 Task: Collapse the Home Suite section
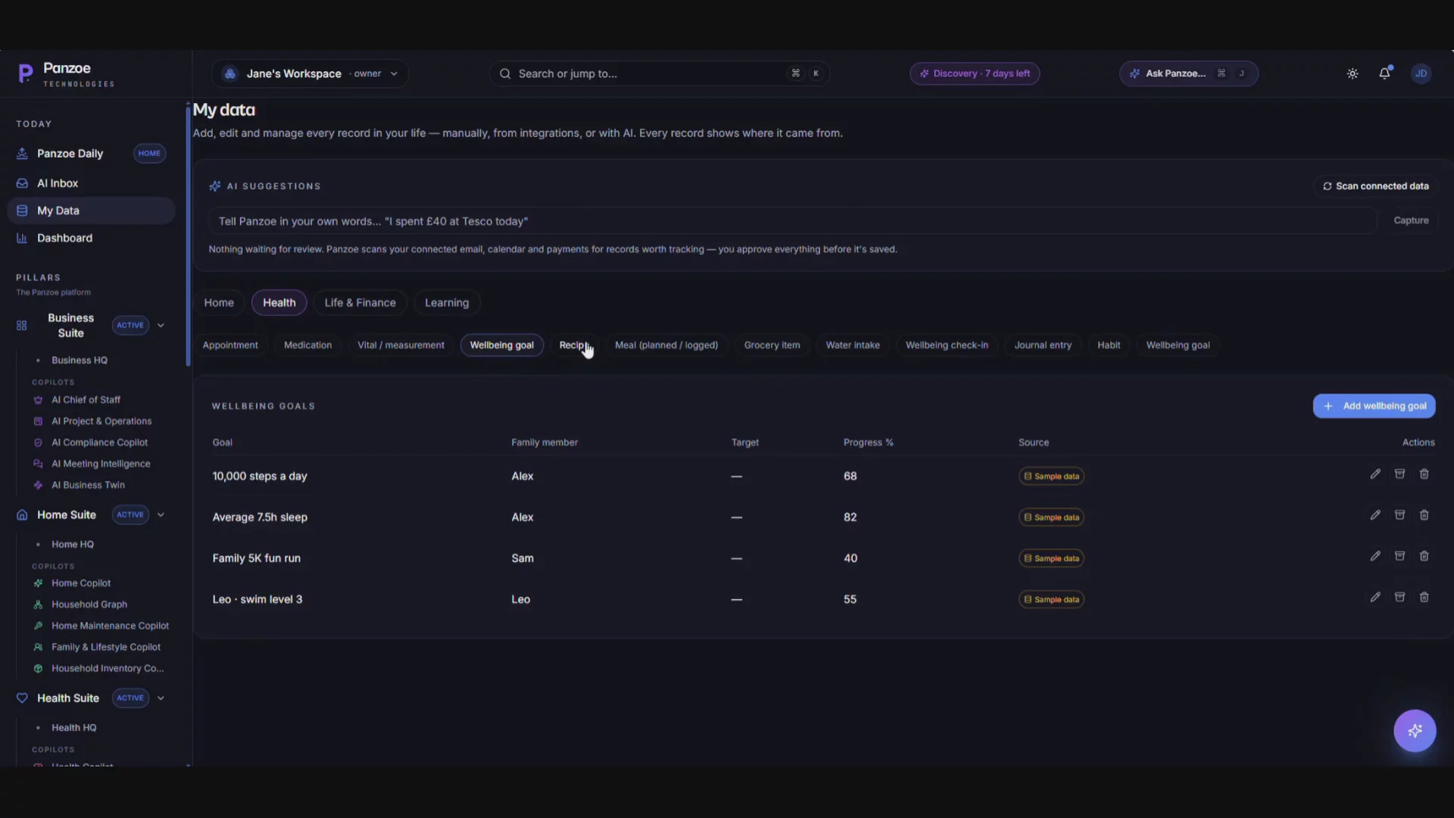point(161,515)
